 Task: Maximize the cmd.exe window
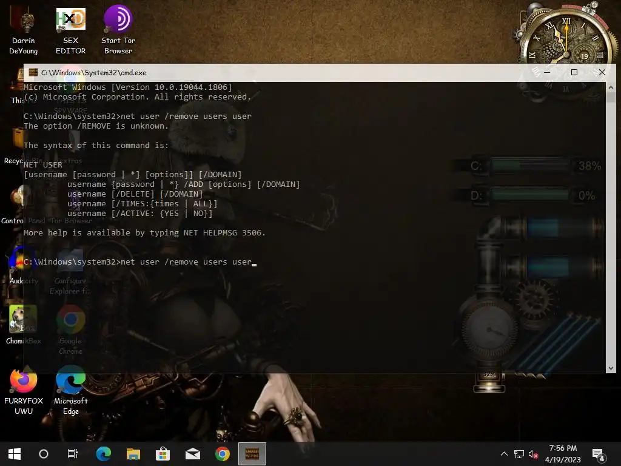(x=574, y=72)
